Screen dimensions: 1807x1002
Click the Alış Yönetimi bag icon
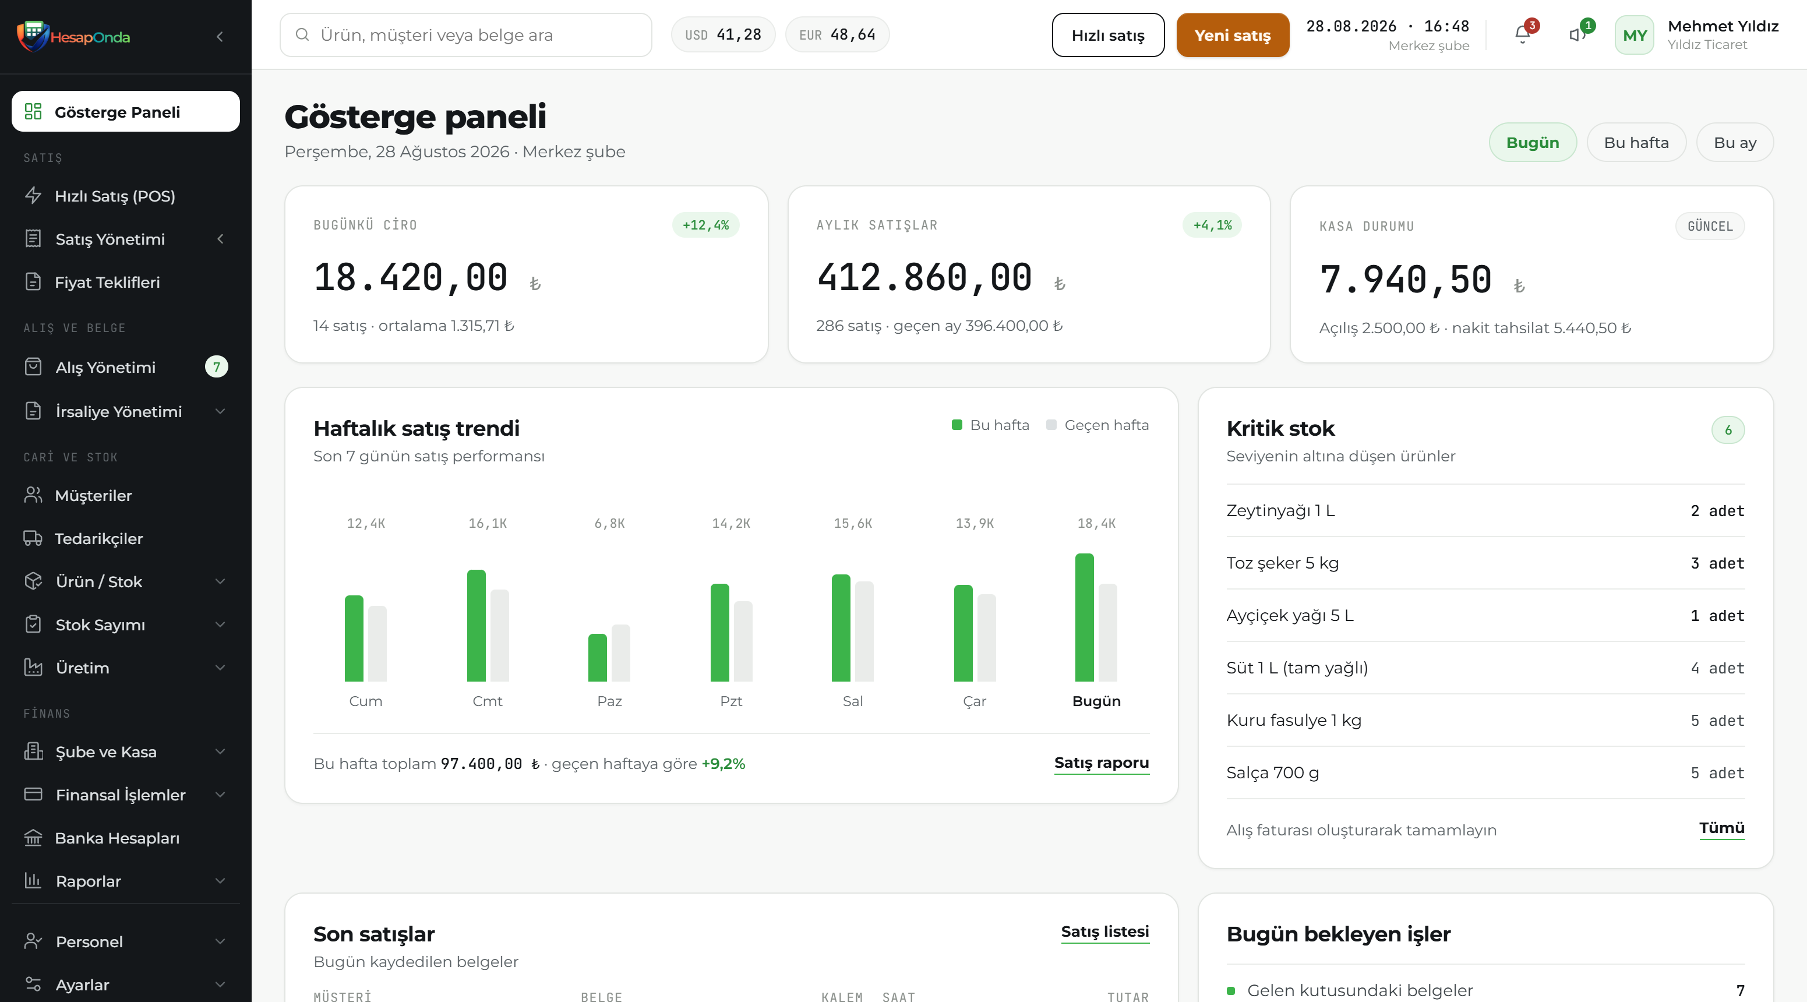[x=33, y=367]
